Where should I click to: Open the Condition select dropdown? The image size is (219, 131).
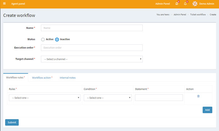point(107,98)
